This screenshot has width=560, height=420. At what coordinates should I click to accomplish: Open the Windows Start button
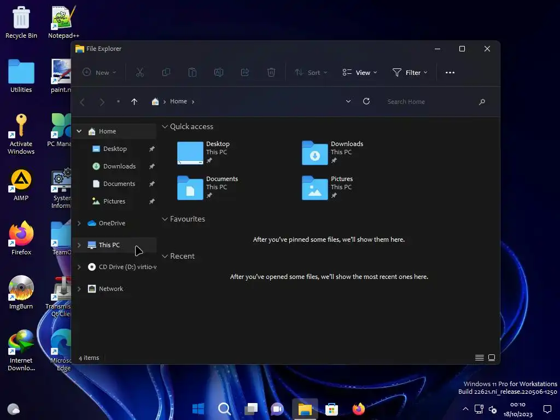pyautogui.click(x=198, y=409)
